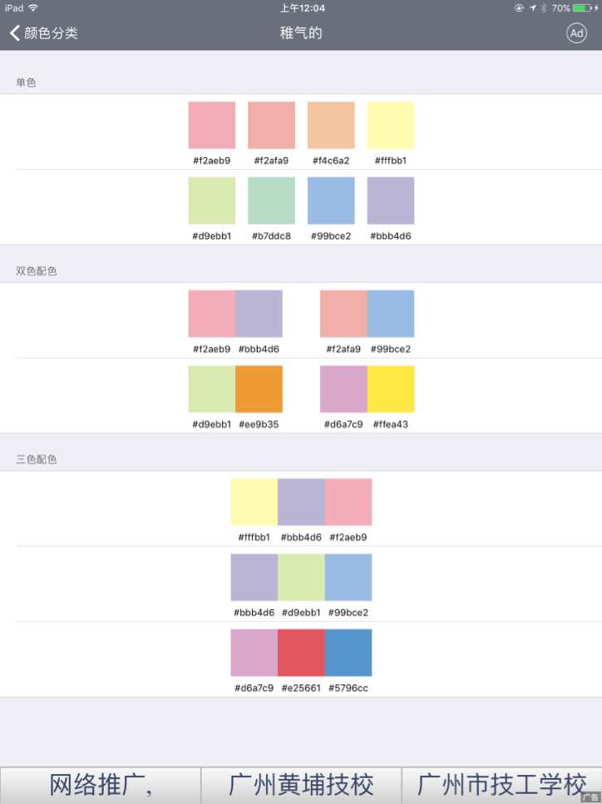Open the 广州市技工学校 ad link

(499, 785)
